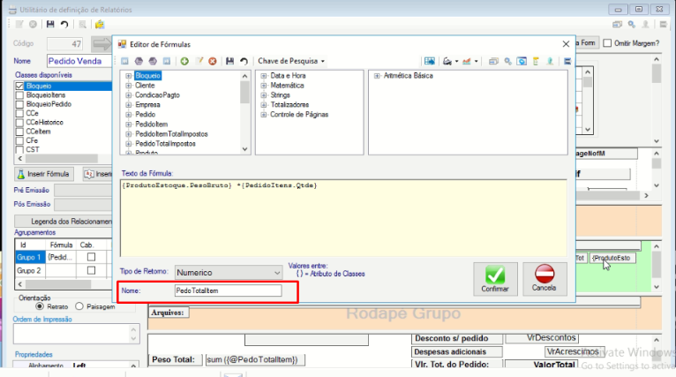The height and width of the screenshot is (377, 676).
Task: Go to first record icon in formula toolbar
Action: [124, 61]
